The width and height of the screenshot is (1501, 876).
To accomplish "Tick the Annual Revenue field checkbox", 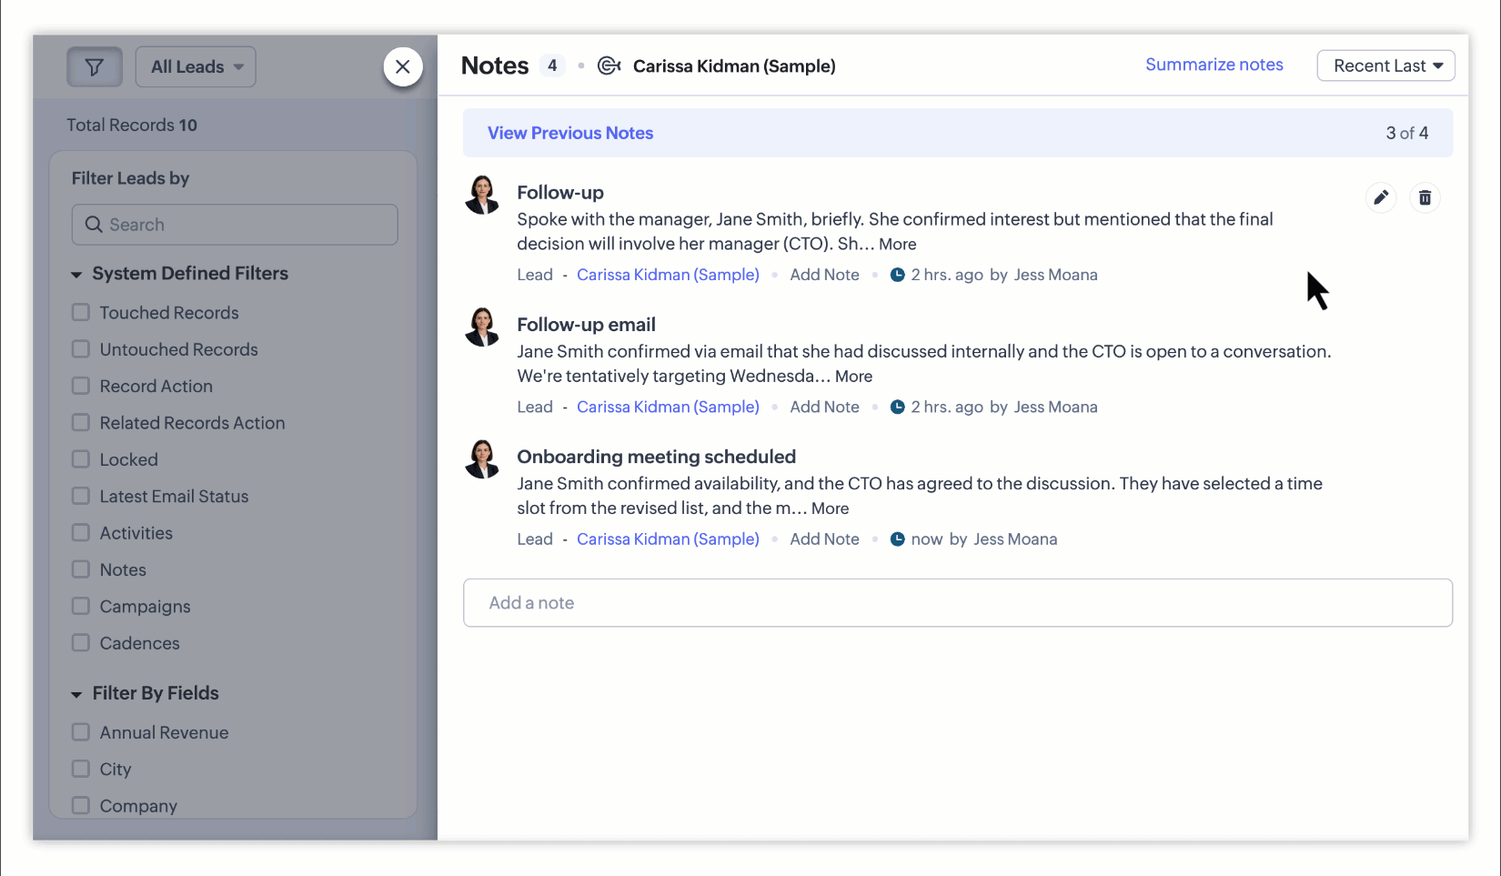I will coord(81,732).
